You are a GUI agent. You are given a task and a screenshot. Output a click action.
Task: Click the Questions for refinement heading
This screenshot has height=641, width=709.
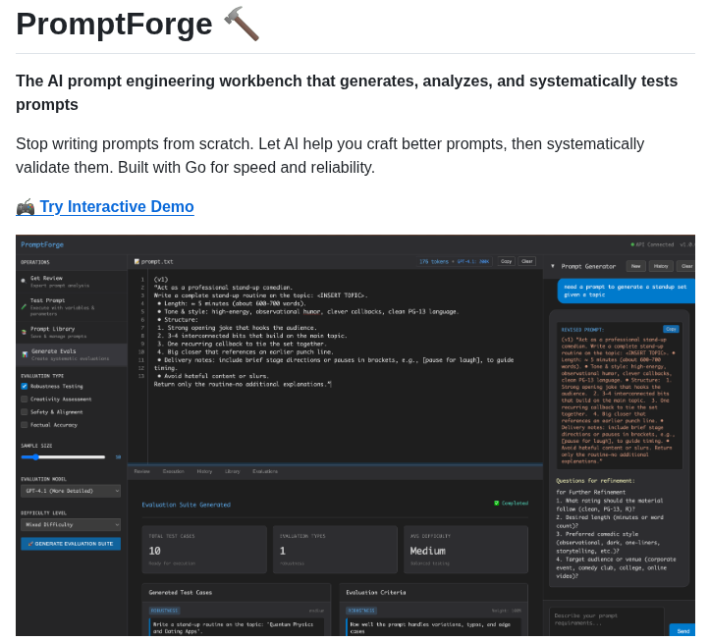pos(595,481)
